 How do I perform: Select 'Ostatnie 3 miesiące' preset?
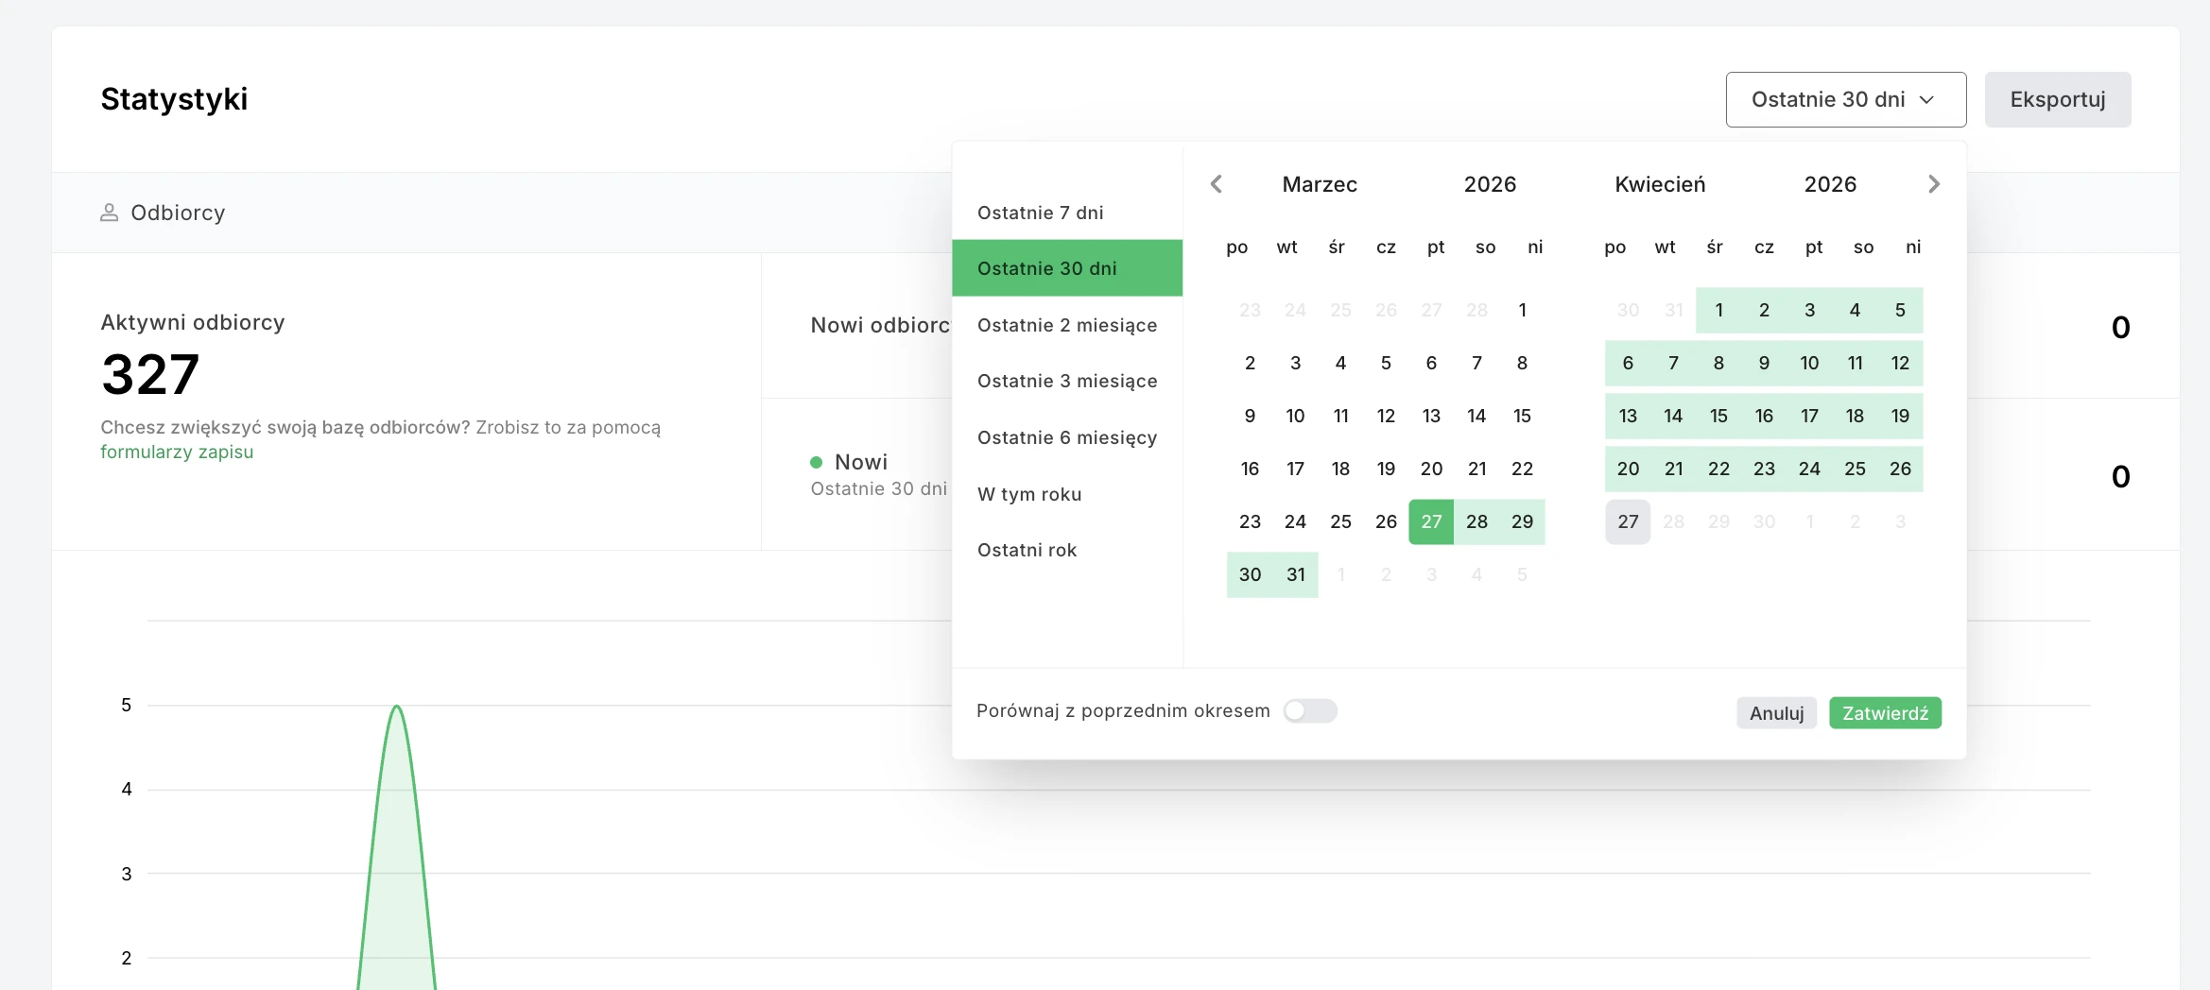[1066, 381]
